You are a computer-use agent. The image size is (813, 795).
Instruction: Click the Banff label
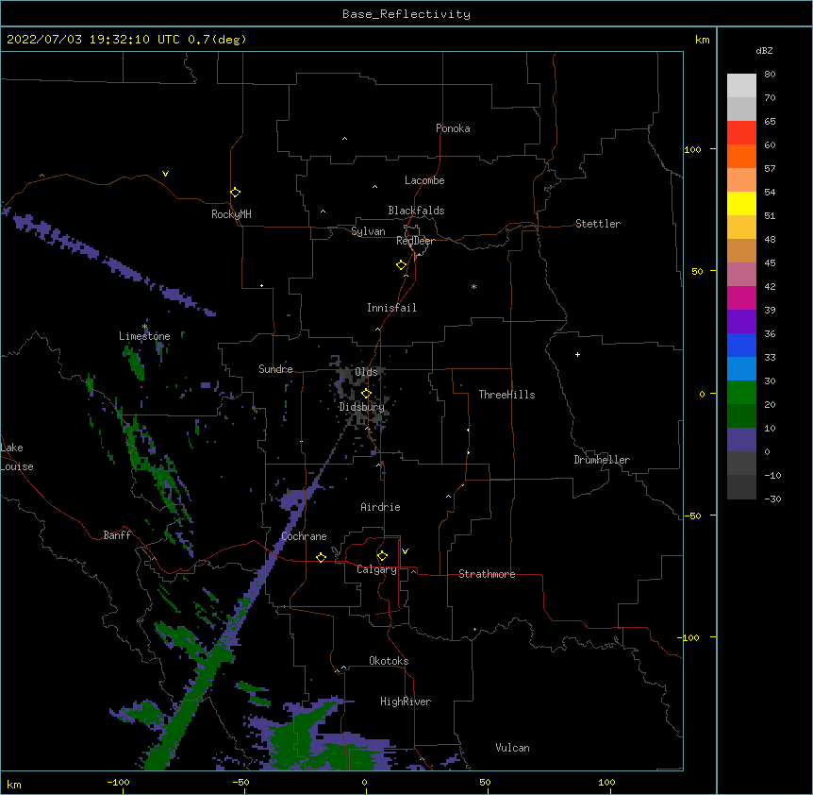(117, 535)
